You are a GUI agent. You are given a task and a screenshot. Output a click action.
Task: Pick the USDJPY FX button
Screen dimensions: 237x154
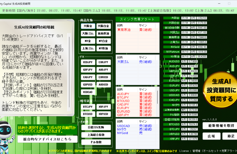pos(88,62)
